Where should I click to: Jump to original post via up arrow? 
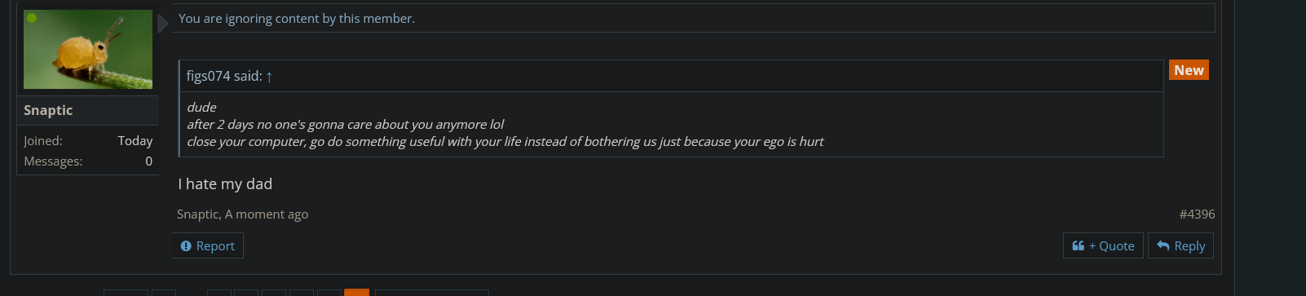point(269,77)
